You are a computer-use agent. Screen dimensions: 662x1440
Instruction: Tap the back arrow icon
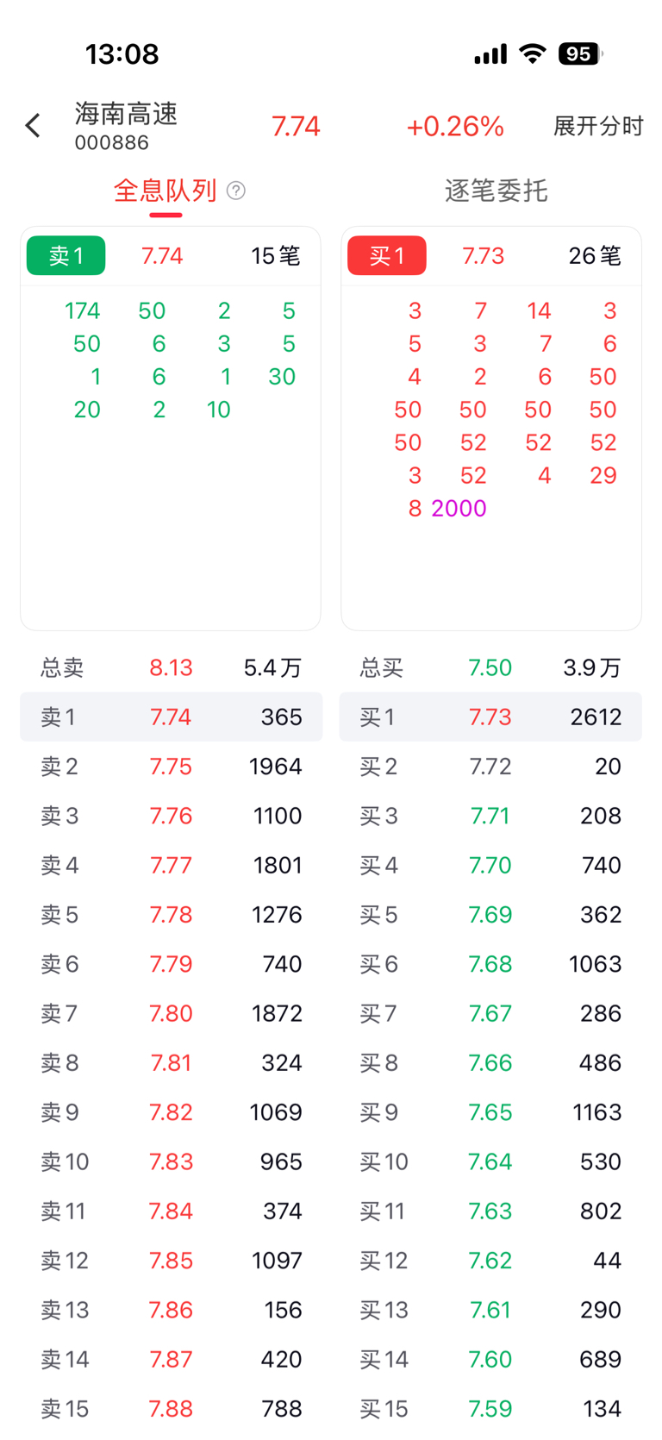pyautogui.click(x=33, y=126)
